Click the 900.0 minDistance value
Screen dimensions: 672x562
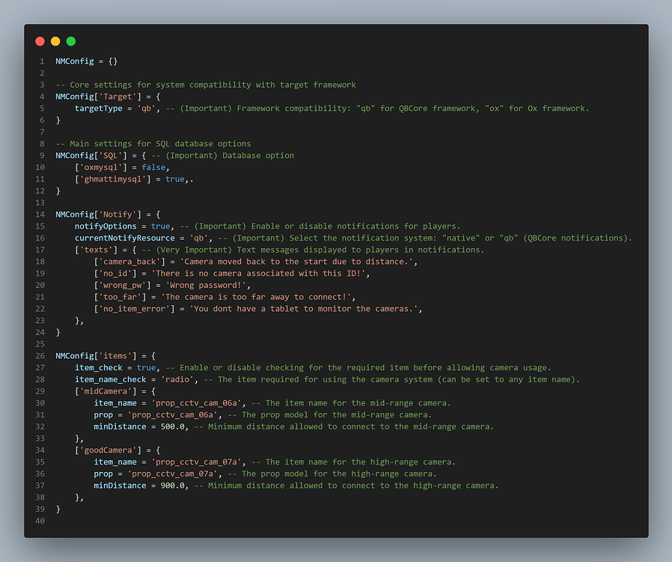173,486
